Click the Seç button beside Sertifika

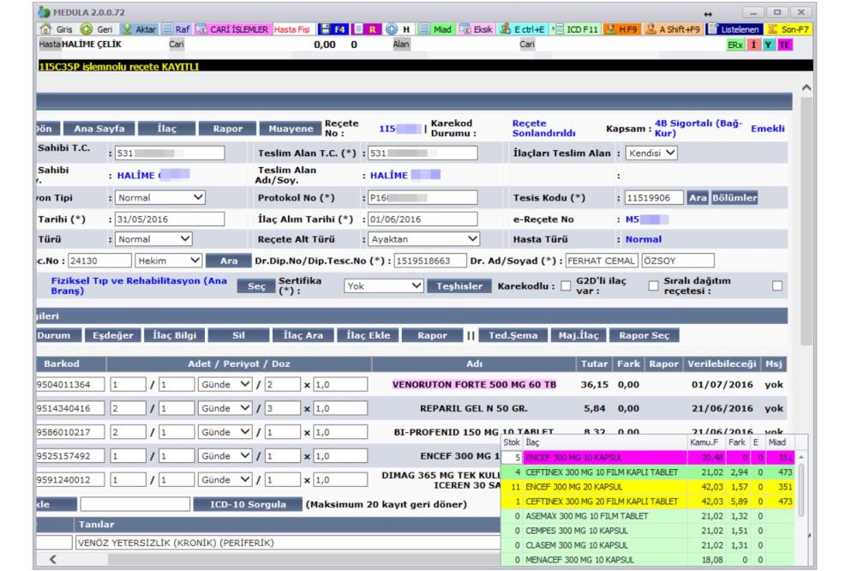(255, 286)
